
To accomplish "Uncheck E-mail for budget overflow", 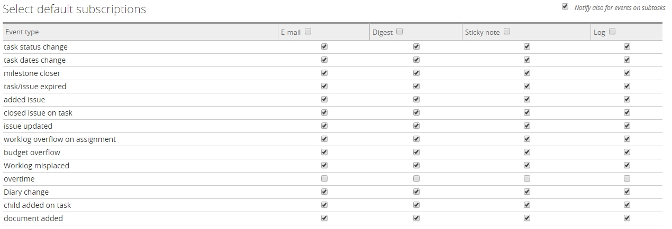I will 324,152.
